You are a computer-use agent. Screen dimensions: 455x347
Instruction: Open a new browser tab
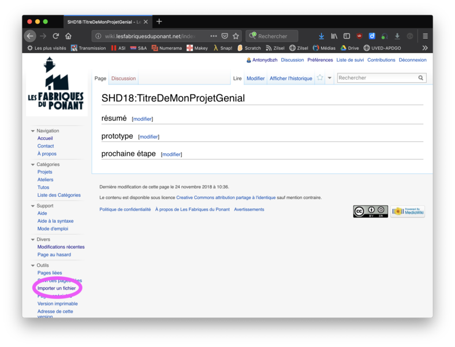[159, 21]
